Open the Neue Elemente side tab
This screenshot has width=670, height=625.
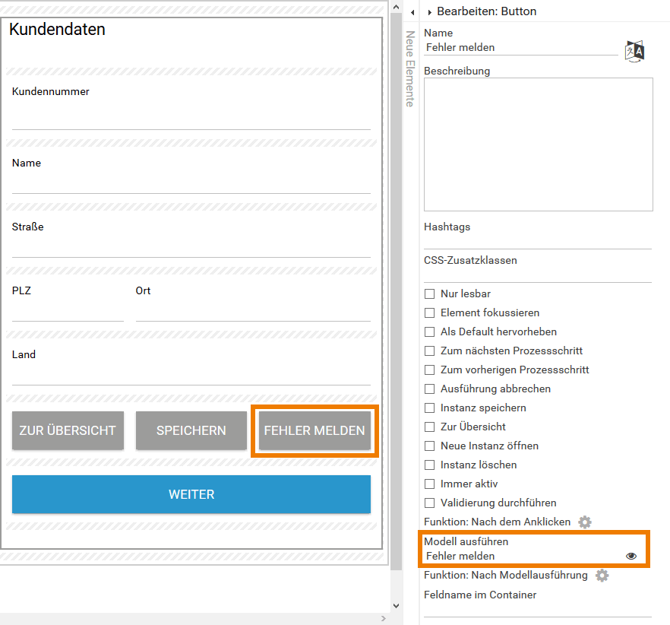click(409, 68)
